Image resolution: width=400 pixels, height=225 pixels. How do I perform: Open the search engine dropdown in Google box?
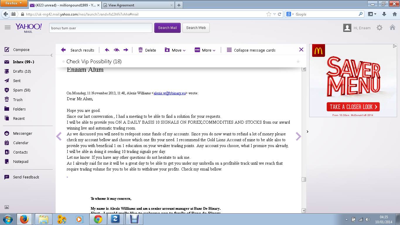click(x=290, y=14)
